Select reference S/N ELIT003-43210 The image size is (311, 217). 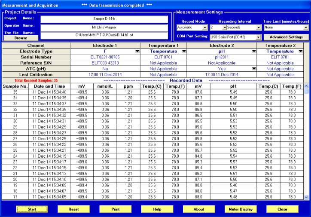105,63
